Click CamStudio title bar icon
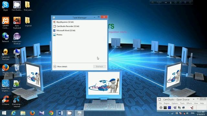 click(x=159, y=100)
